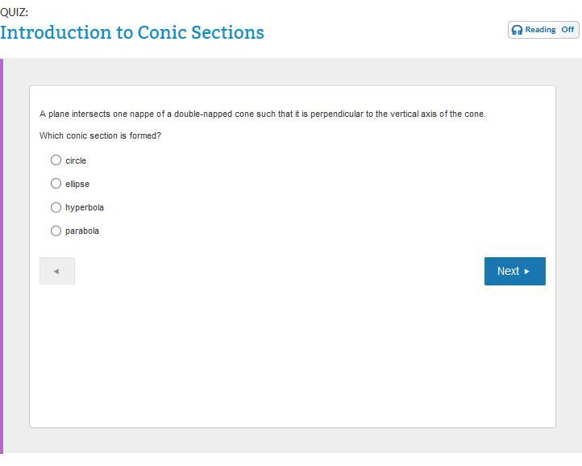This screenshot has width=582, height=466.
Task: Click the question sentence about the plane
Action: 263,114
